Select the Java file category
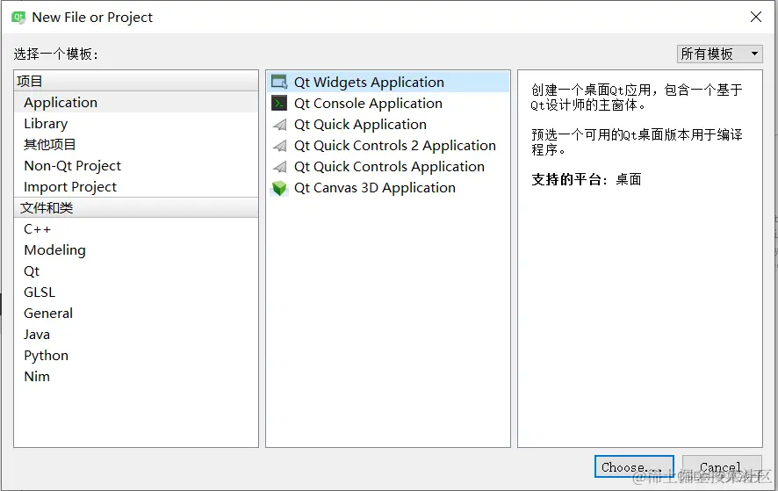Image resolution: width=778 pixels, height=491 pixels. point(136,334)
